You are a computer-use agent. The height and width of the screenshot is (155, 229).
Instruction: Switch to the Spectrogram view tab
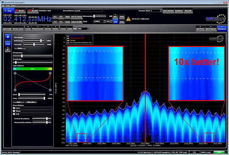click(211, 29)
